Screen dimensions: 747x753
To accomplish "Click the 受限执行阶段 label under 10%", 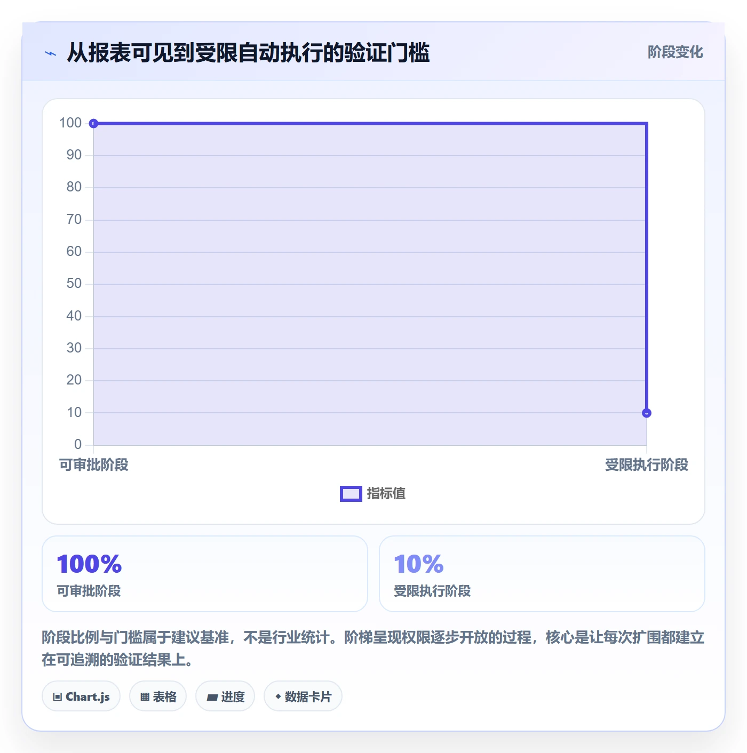I will pyautogui.click(x=432, y=591).
